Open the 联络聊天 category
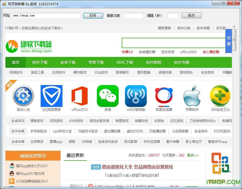This screenshot has width=242, height=189. 123,72
